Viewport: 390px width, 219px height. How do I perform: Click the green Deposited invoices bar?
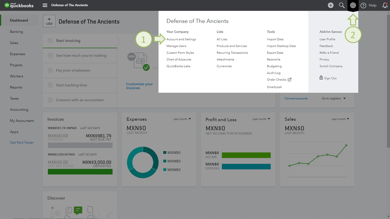[80, 172]
